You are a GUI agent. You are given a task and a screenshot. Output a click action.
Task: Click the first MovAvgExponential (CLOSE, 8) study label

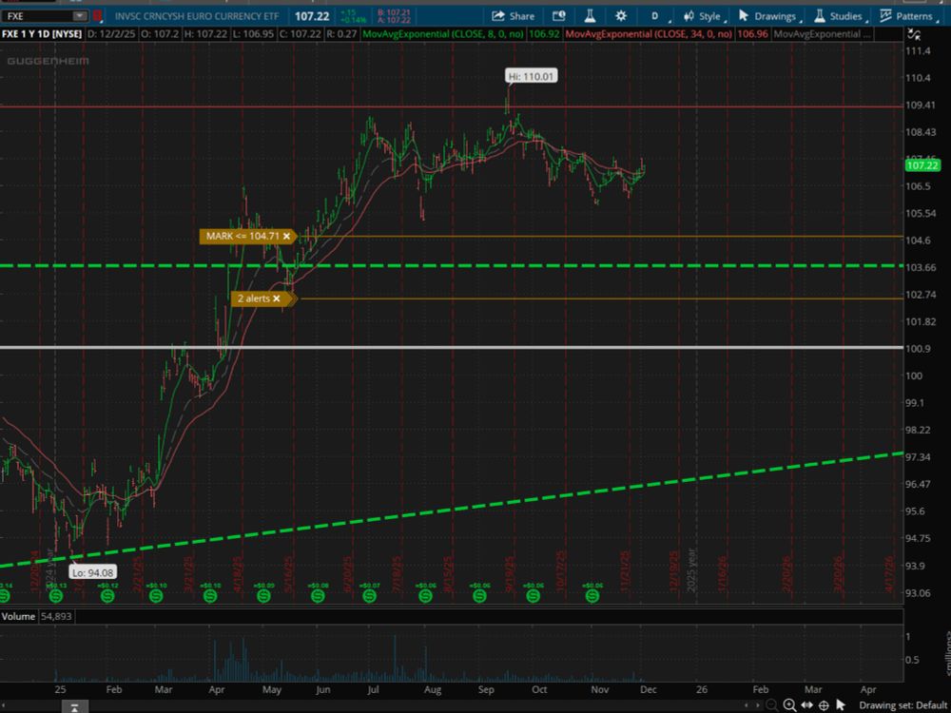coord(443,34)
